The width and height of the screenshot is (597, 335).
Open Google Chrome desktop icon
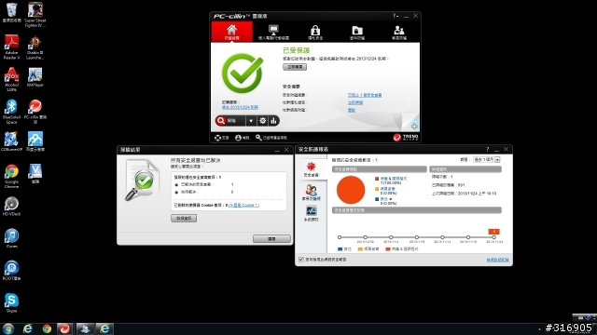pos(11,176)
